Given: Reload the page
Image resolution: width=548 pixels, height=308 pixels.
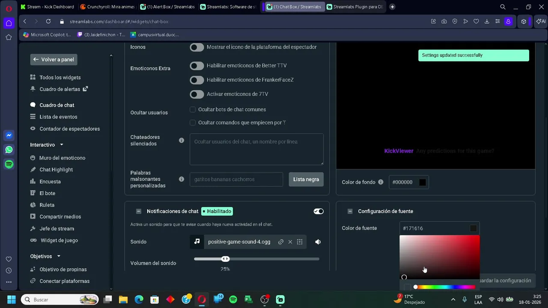Looking at the screenshot, I should [48, 21].
